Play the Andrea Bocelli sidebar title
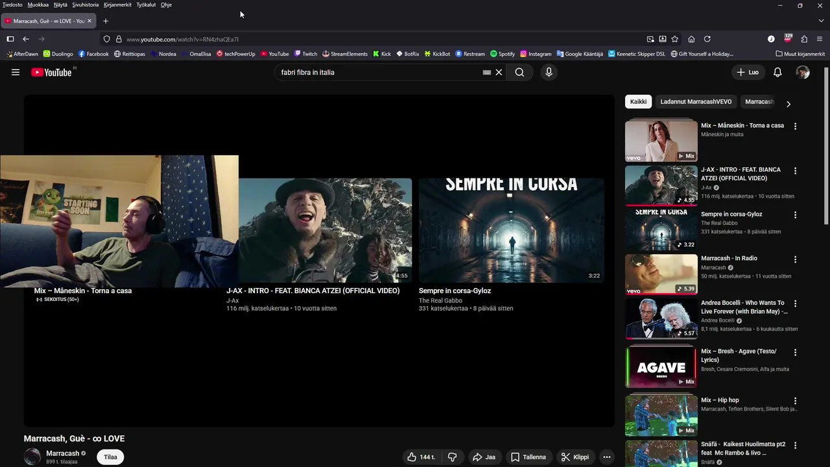The height and width of the screenshot is (467, 830). [x=744, y=307]
